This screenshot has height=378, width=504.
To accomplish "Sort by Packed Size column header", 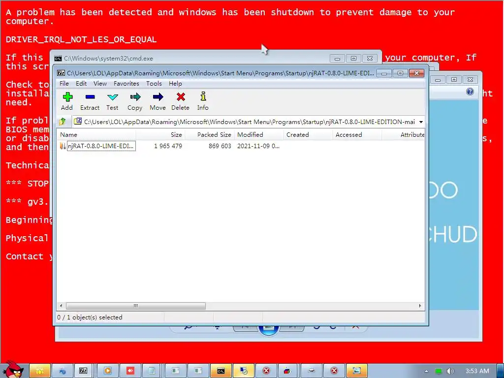I will (x=210, y=135).
